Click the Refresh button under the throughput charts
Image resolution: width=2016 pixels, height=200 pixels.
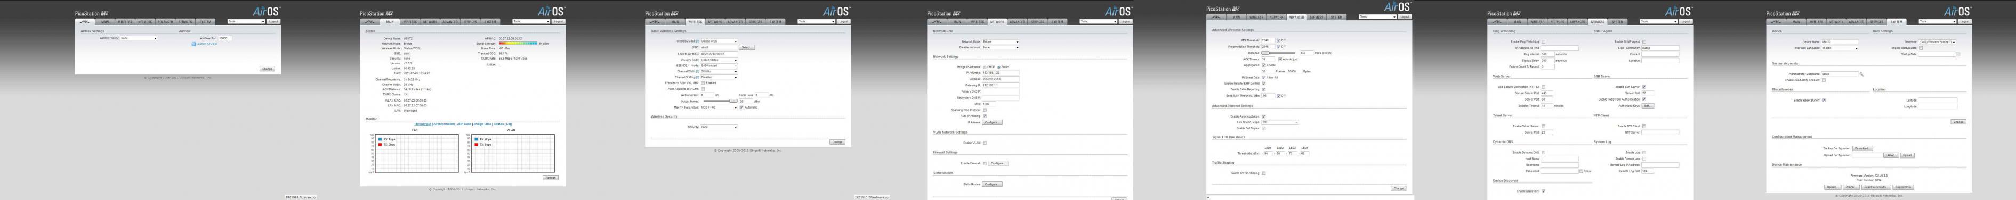pyautogui.click(x=551, y=177)
